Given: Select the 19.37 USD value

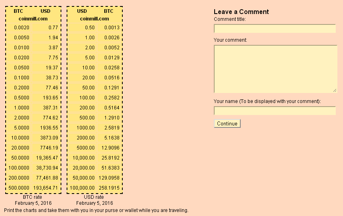Looking at the screenshot, I should (52, 68).
